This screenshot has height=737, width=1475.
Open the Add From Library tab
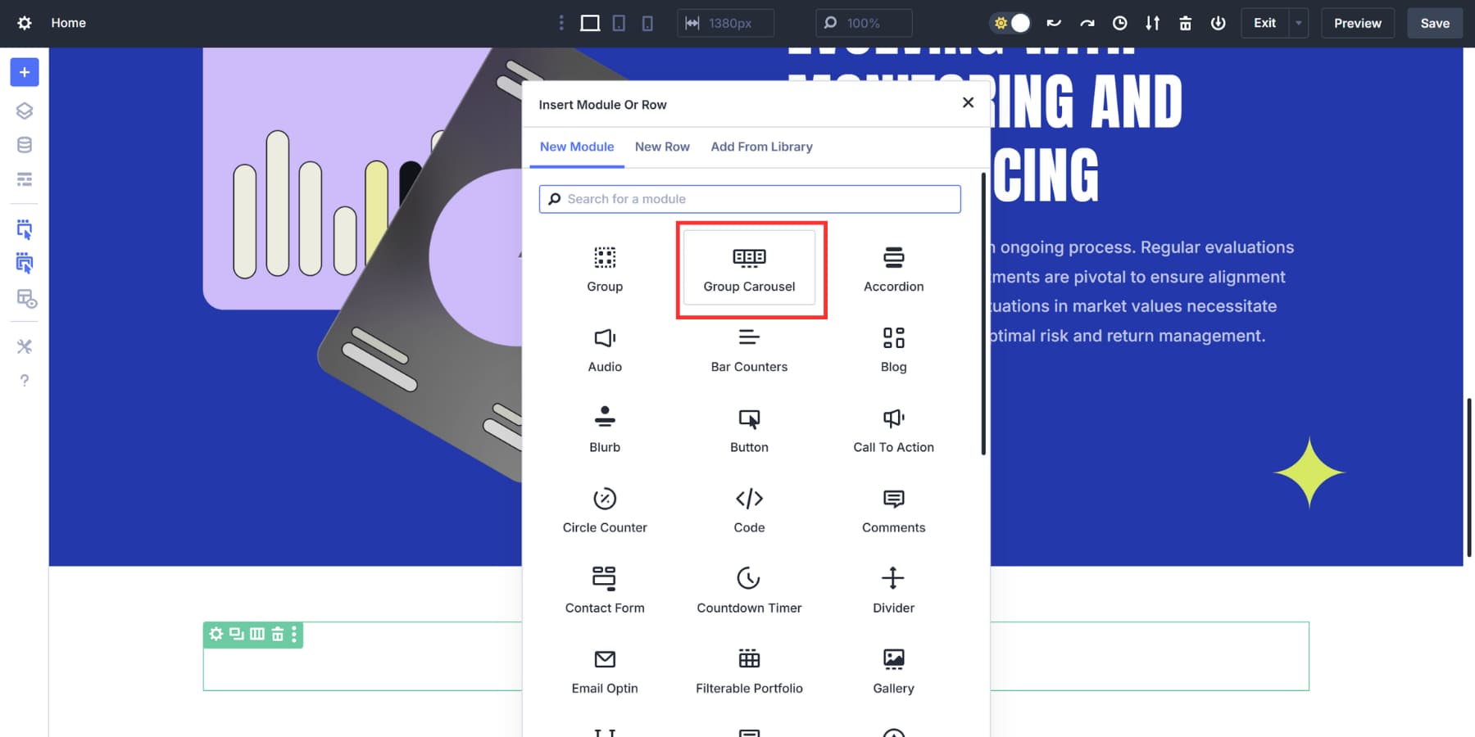(x=761, y=147)
